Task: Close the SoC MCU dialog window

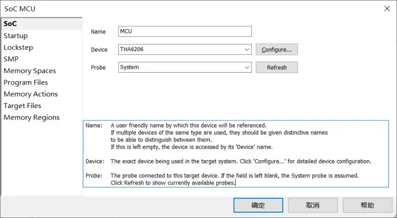Action: pyautogui.click(x=387, y=9)
